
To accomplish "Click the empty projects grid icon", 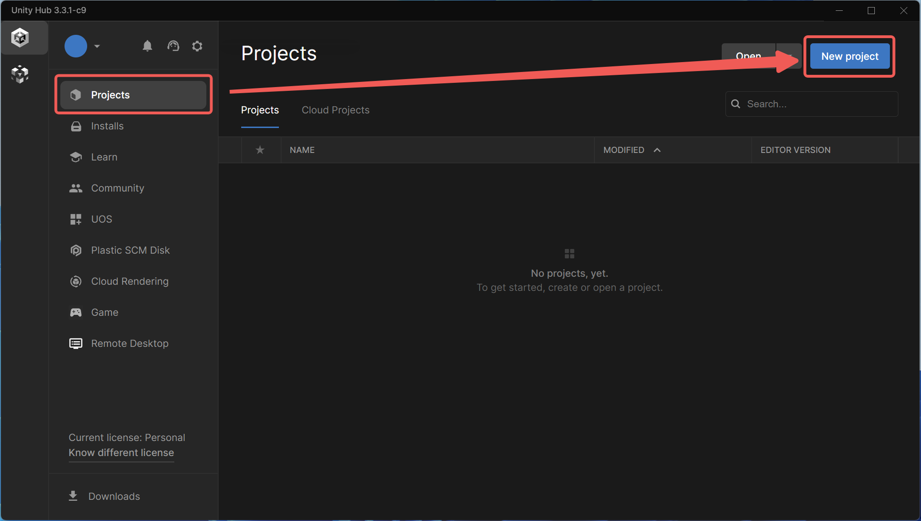I will pos(570,254).
